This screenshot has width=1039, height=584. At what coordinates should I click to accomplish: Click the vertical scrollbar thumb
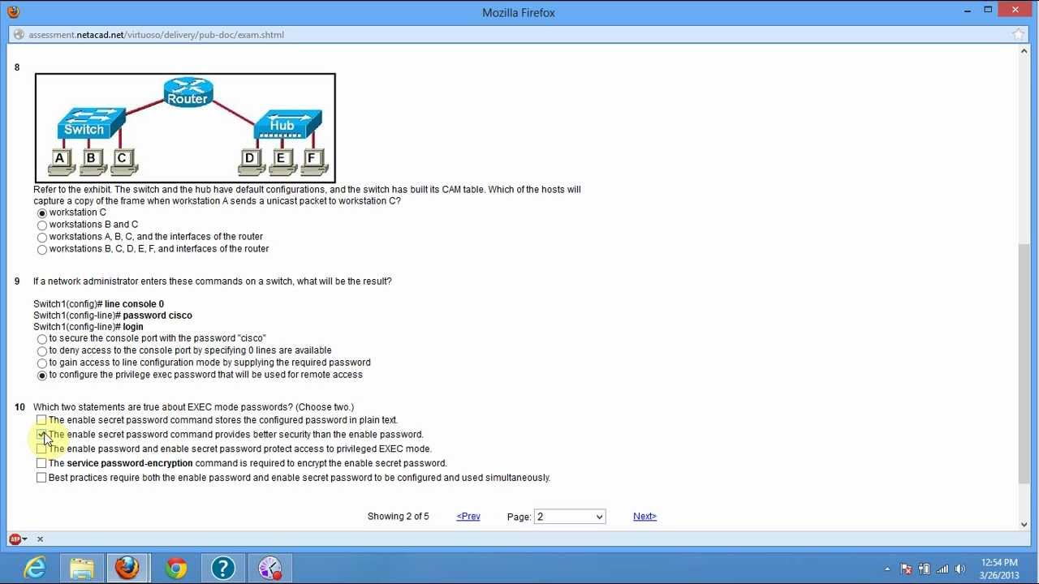coord(1024,363)
